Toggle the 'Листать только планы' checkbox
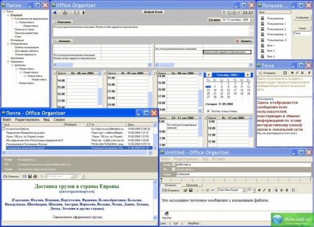314x227 pixels. [208, 111]
